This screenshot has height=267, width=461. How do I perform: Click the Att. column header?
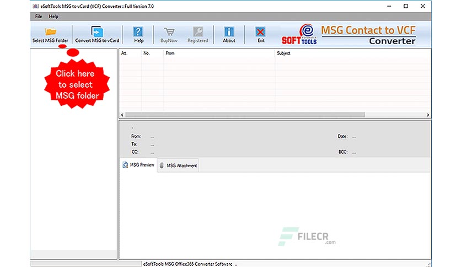pos(130,53)
